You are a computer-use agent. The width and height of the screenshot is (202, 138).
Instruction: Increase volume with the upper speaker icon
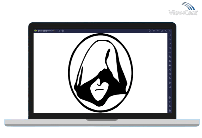pos(170,39)
